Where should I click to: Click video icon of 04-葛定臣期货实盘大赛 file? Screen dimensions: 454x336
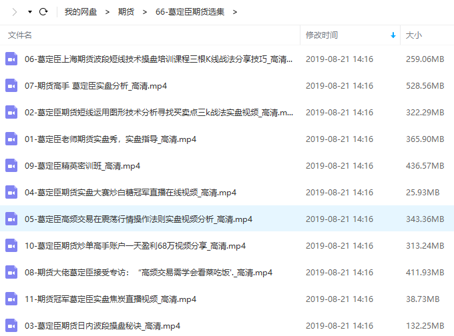pyautogui.click(x=11, y=192)
